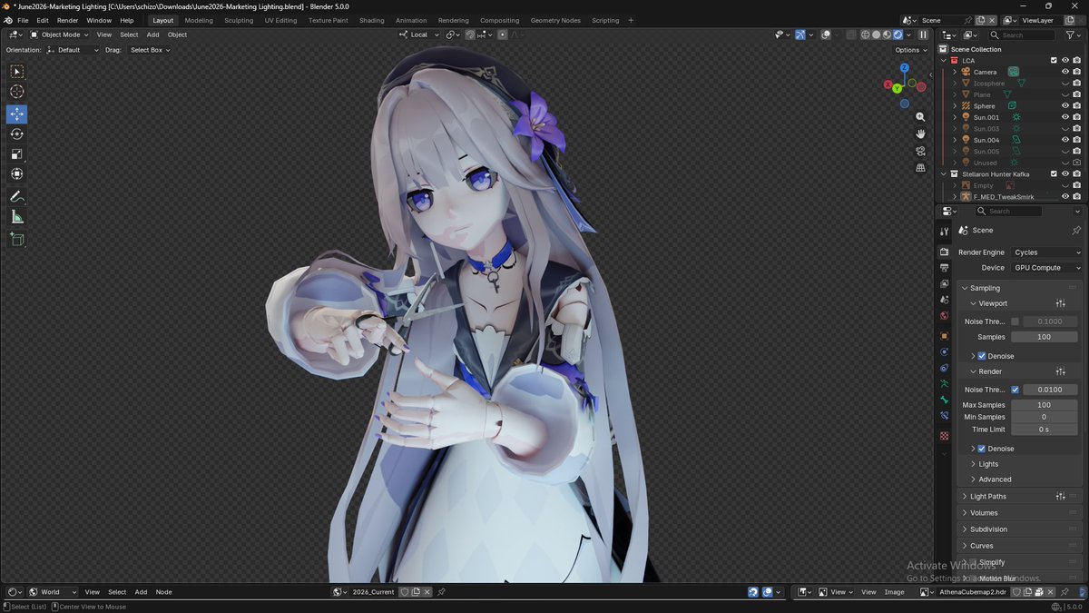Viewport: 1089px width, 613px height.
Task: Switch to the Shading workspace tab
Action: [371, 20]
